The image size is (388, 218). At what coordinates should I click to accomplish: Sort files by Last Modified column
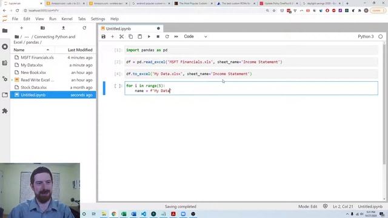pos(80,50)
